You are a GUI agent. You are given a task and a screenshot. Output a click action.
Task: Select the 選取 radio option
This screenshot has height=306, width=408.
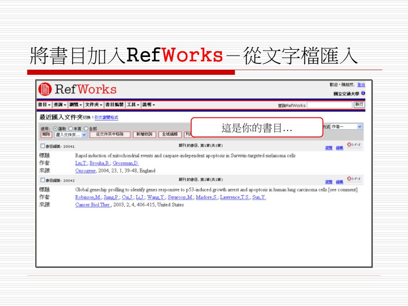[55, 129]
